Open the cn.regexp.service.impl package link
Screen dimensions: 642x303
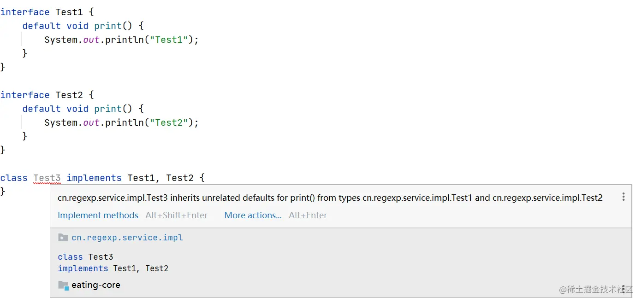point(127,238)
